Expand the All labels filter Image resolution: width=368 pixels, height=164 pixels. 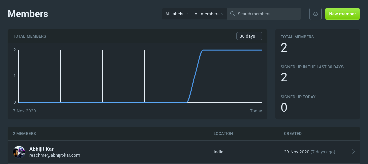pos(176,14)
